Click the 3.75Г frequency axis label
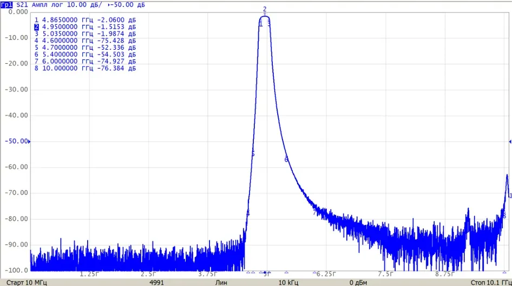Screen dimensions: 512x286 coord(208,274)
